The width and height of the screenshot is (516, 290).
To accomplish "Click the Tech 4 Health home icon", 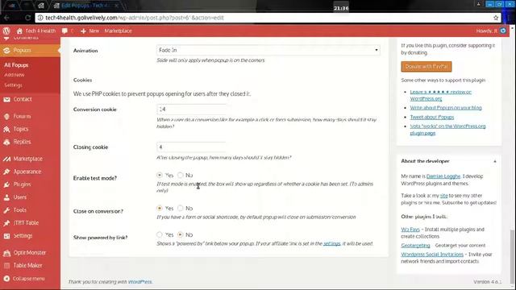I will (x=19, y=31).
